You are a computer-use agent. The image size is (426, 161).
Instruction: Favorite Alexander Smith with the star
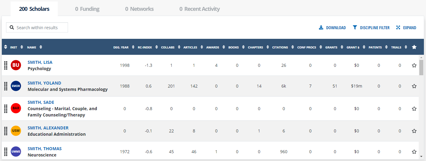click(x=414, y=131)
